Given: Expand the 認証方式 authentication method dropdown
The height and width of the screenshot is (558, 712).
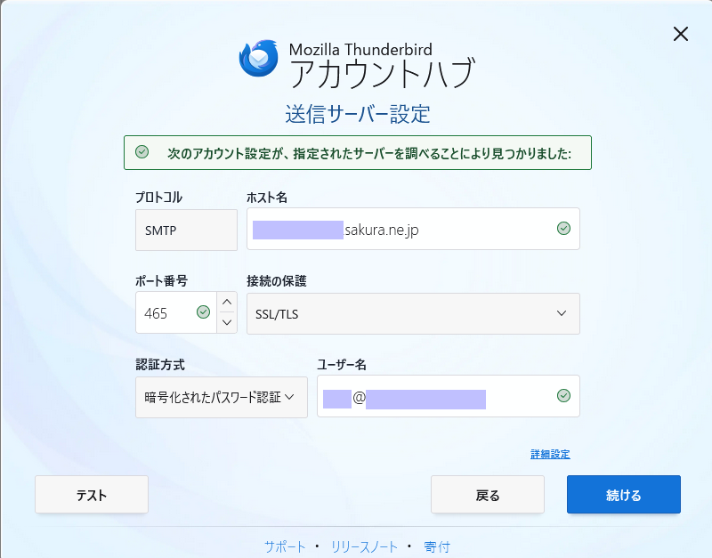Looking at the screenshot, I should (x=221, y=397).
